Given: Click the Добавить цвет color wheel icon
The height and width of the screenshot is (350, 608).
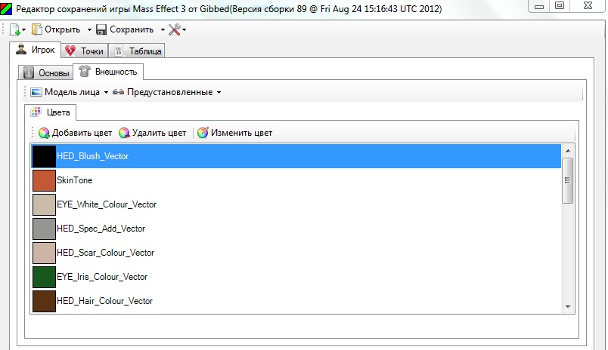Looking at the screenshot, I should (44, 133).
